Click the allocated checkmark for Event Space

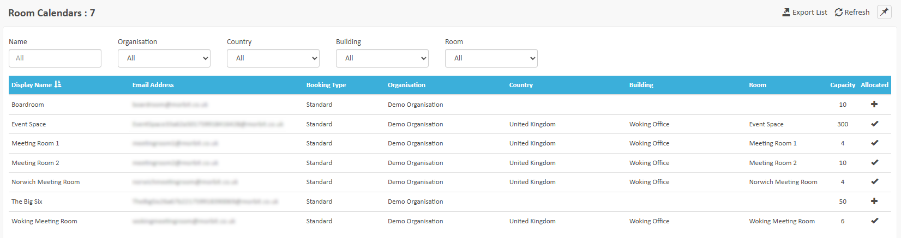pos(874,124)
